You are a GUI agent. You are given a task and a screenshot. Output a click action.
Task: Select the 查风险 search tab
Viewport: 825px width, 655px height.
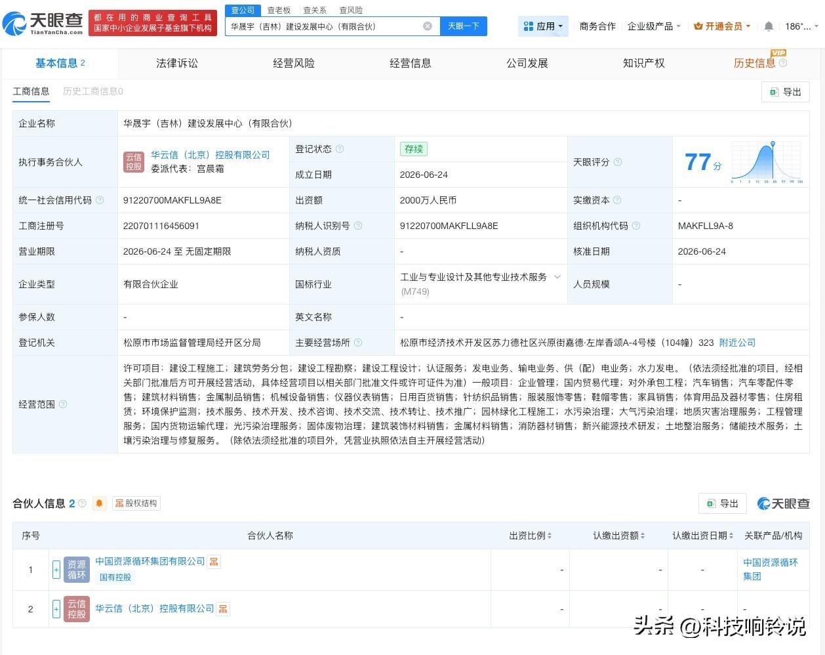tap(351, 11)
